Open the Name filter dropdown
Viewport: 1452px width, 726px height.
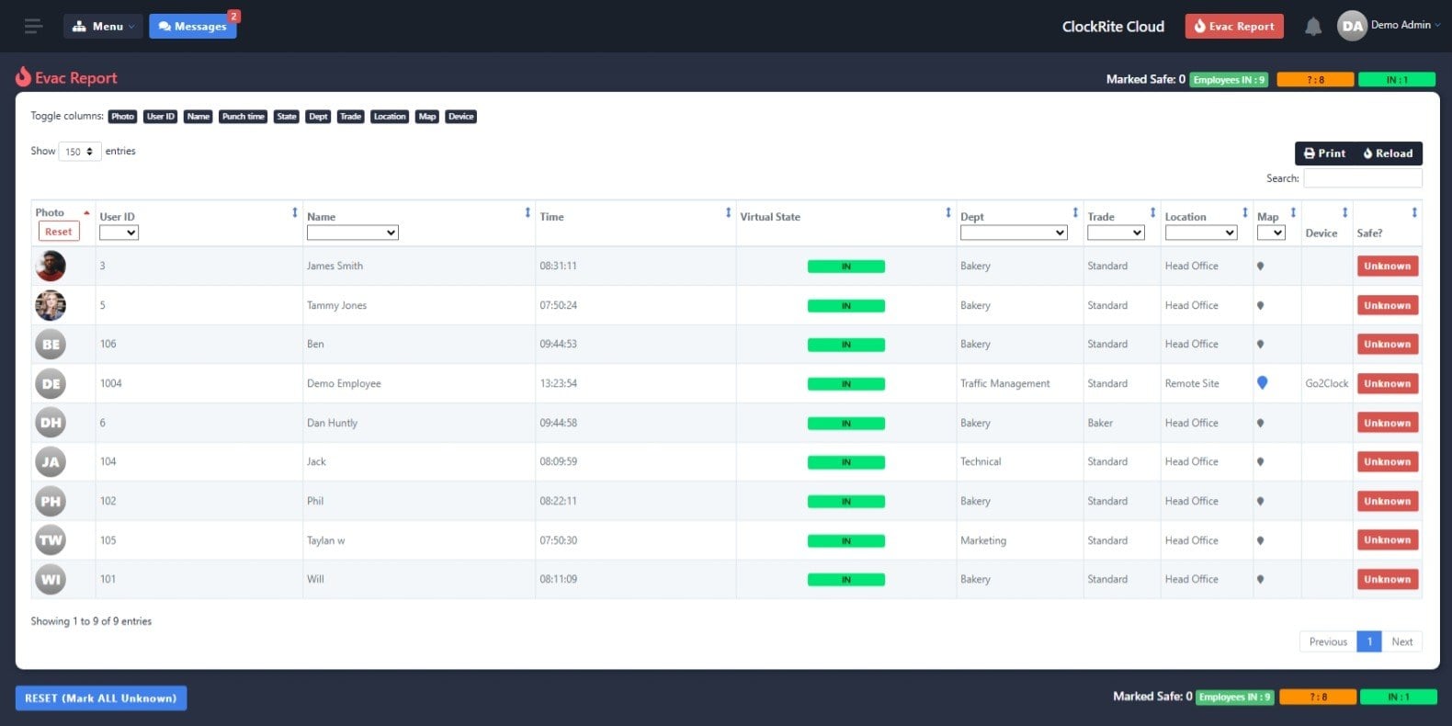(353, 233)
